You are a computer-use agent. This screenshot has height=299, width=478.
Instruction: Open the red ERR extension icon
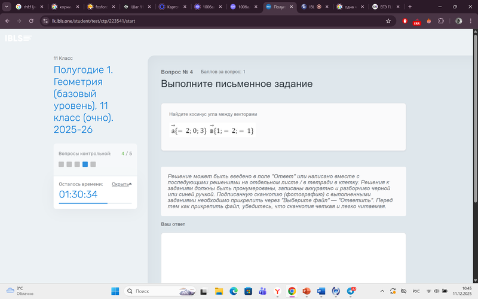[x=416, y=21]
